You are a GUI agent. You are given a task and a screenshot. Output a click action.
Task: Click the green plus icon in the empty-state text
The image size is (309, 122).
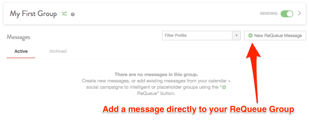224,87
